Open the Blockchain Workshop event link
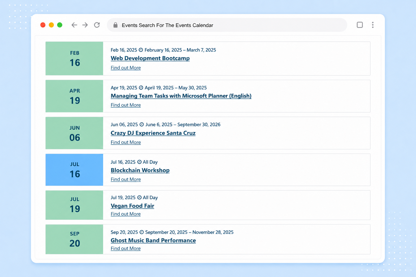The image size is (416, 277). [x=140, y=170]
